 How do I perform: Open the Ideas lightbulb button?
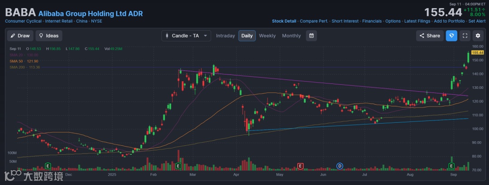(49, 36)
